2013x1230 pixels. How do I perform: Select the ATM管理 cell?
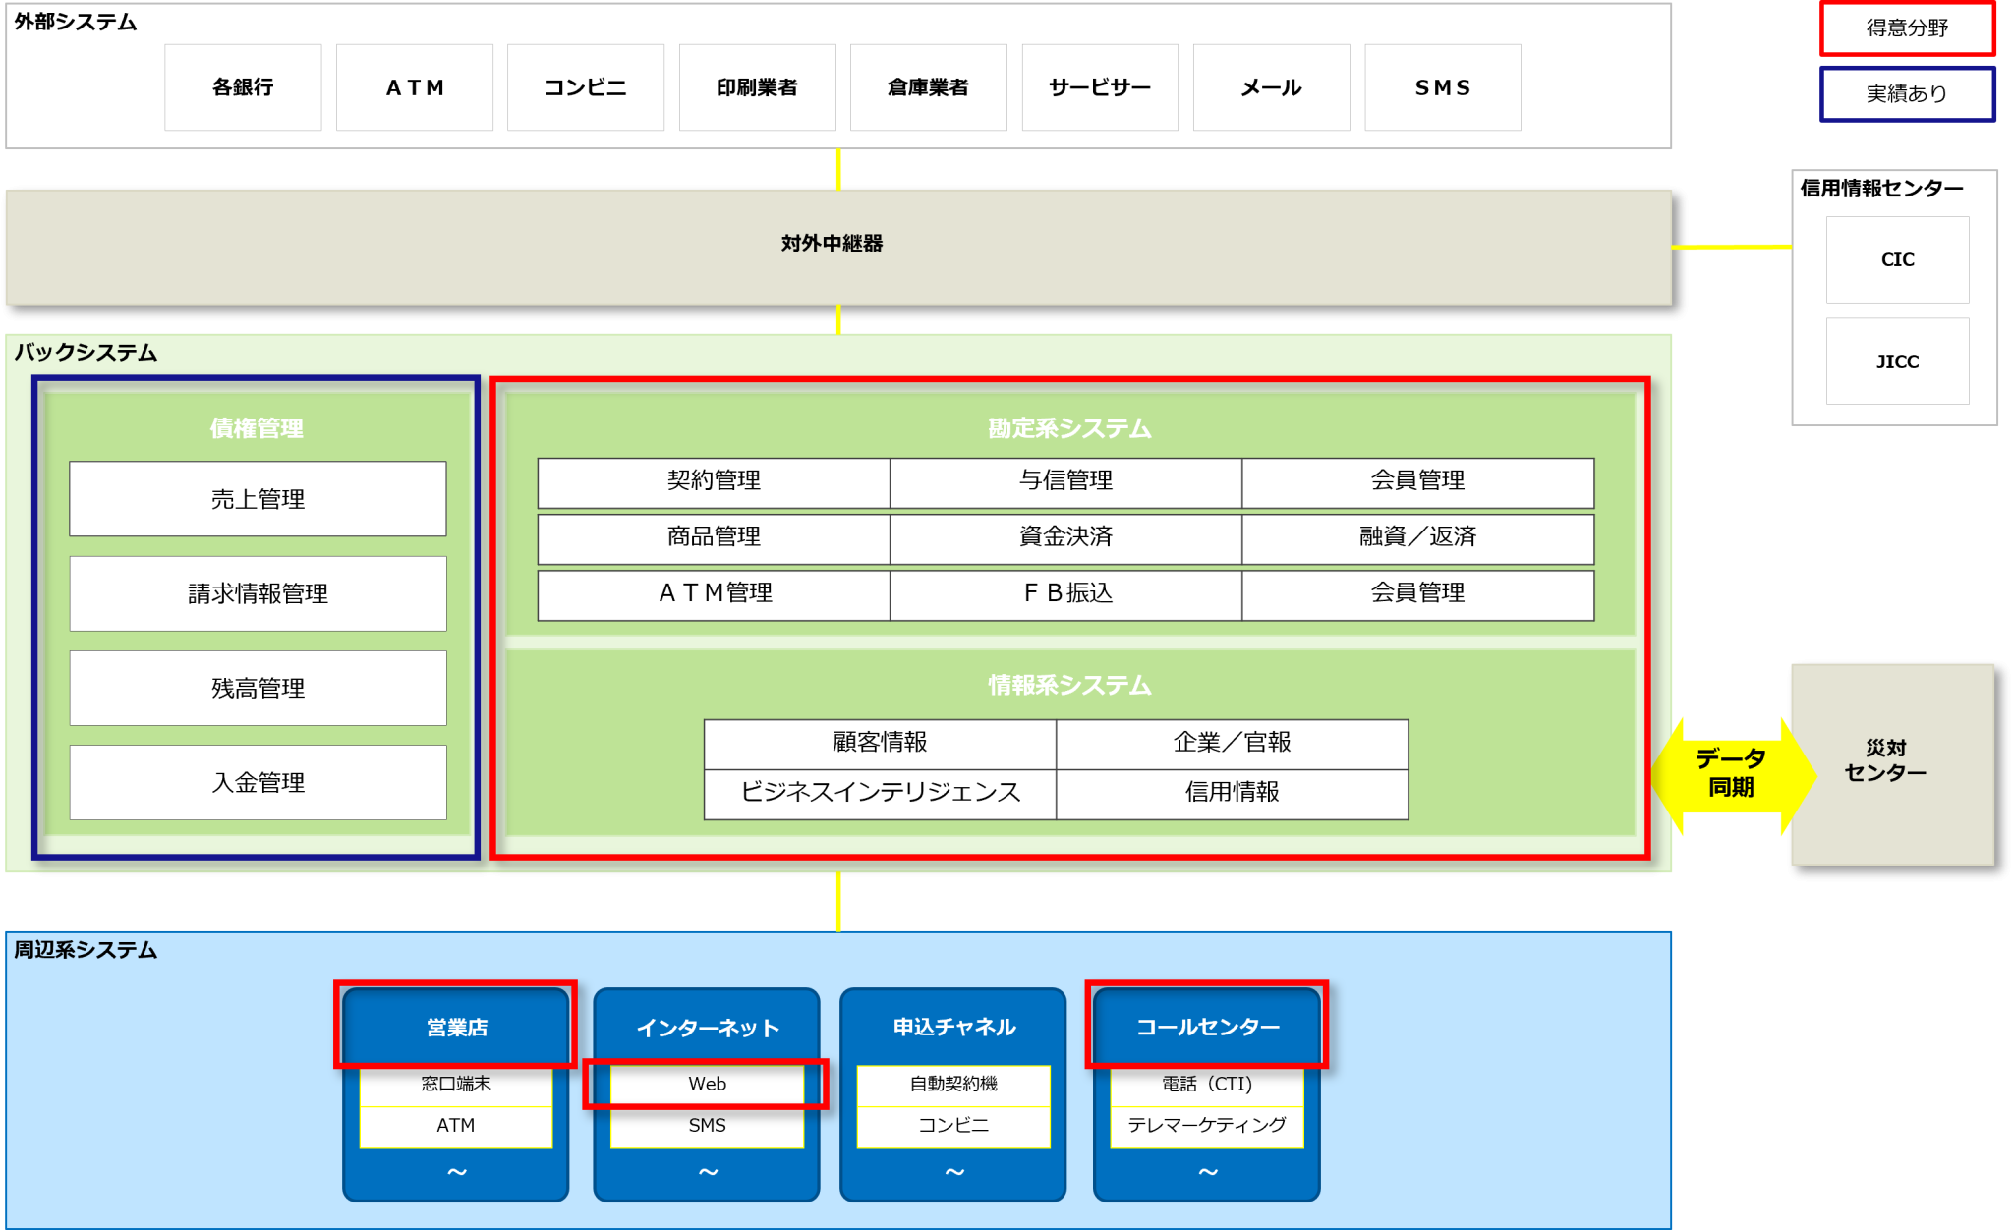click(x=715, y=593)
